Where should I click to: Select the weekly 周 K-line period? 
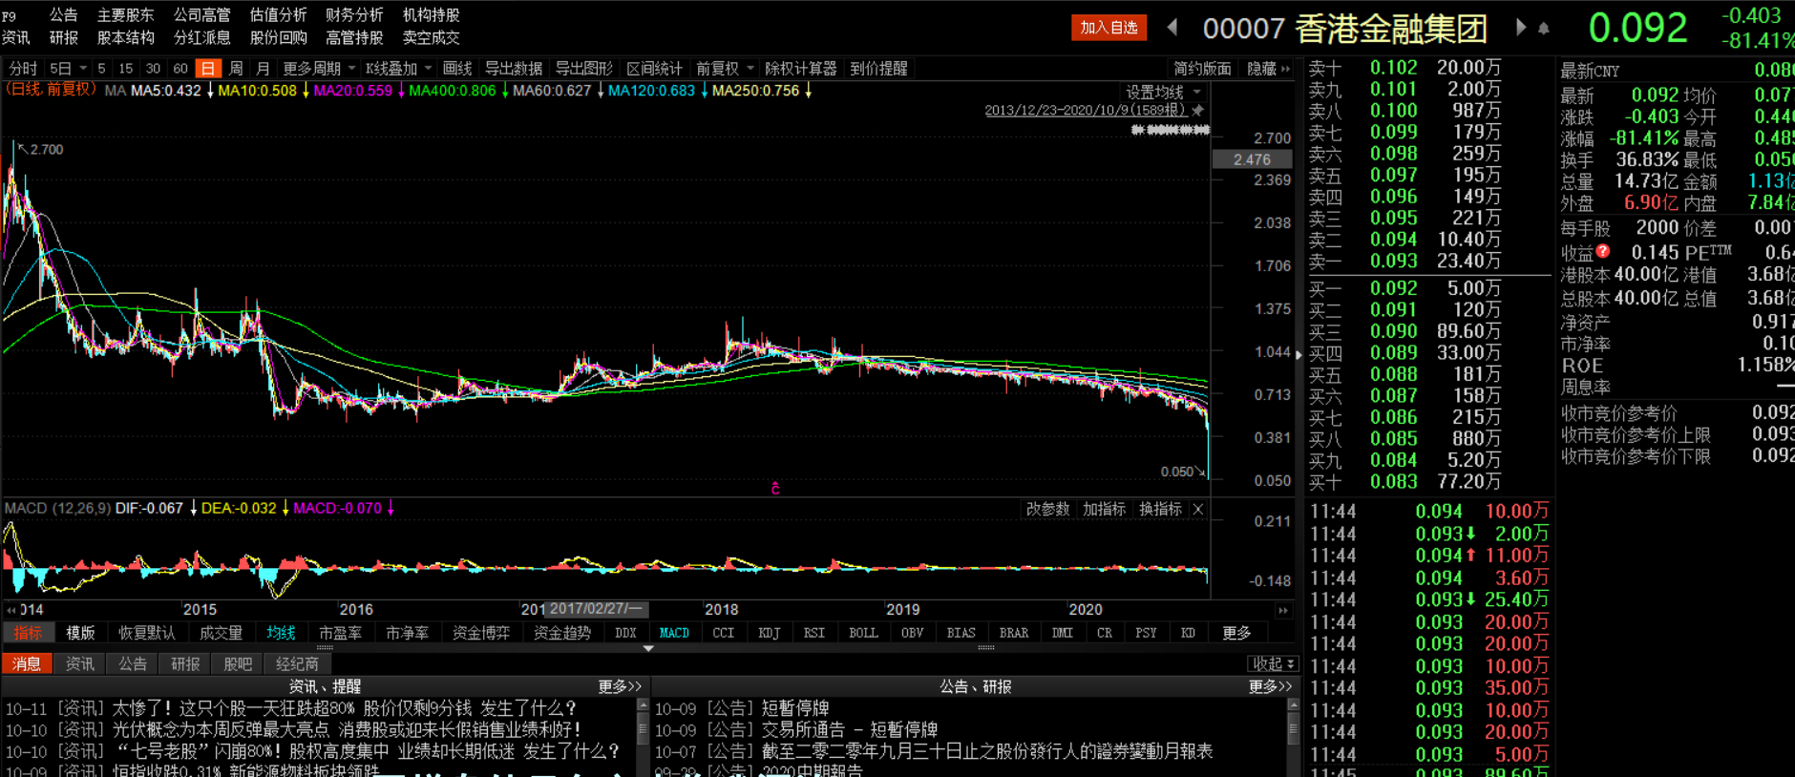pos(236,69)
